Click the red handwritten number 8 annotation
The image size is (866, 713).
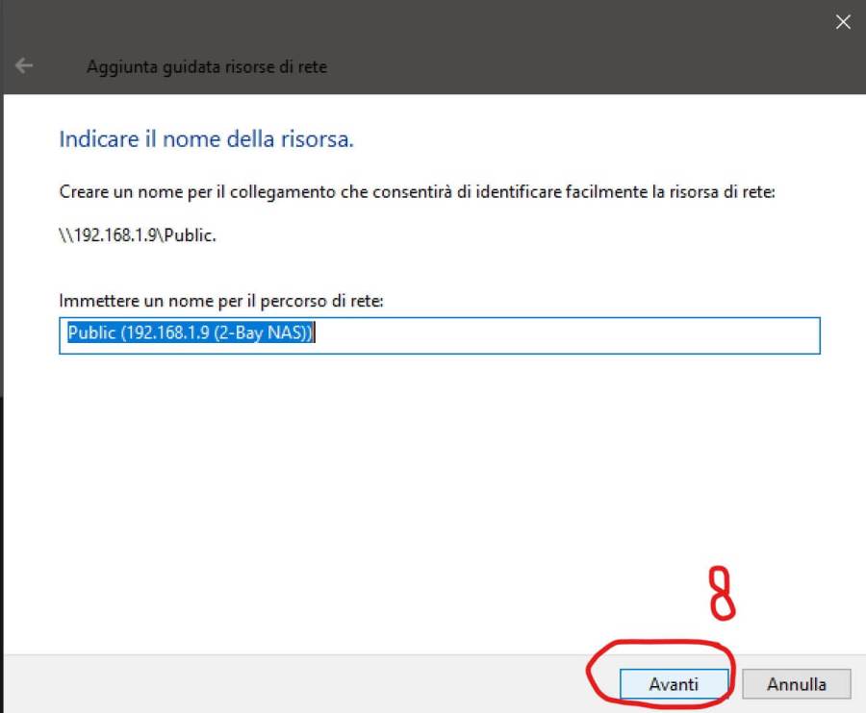point(721,593)
